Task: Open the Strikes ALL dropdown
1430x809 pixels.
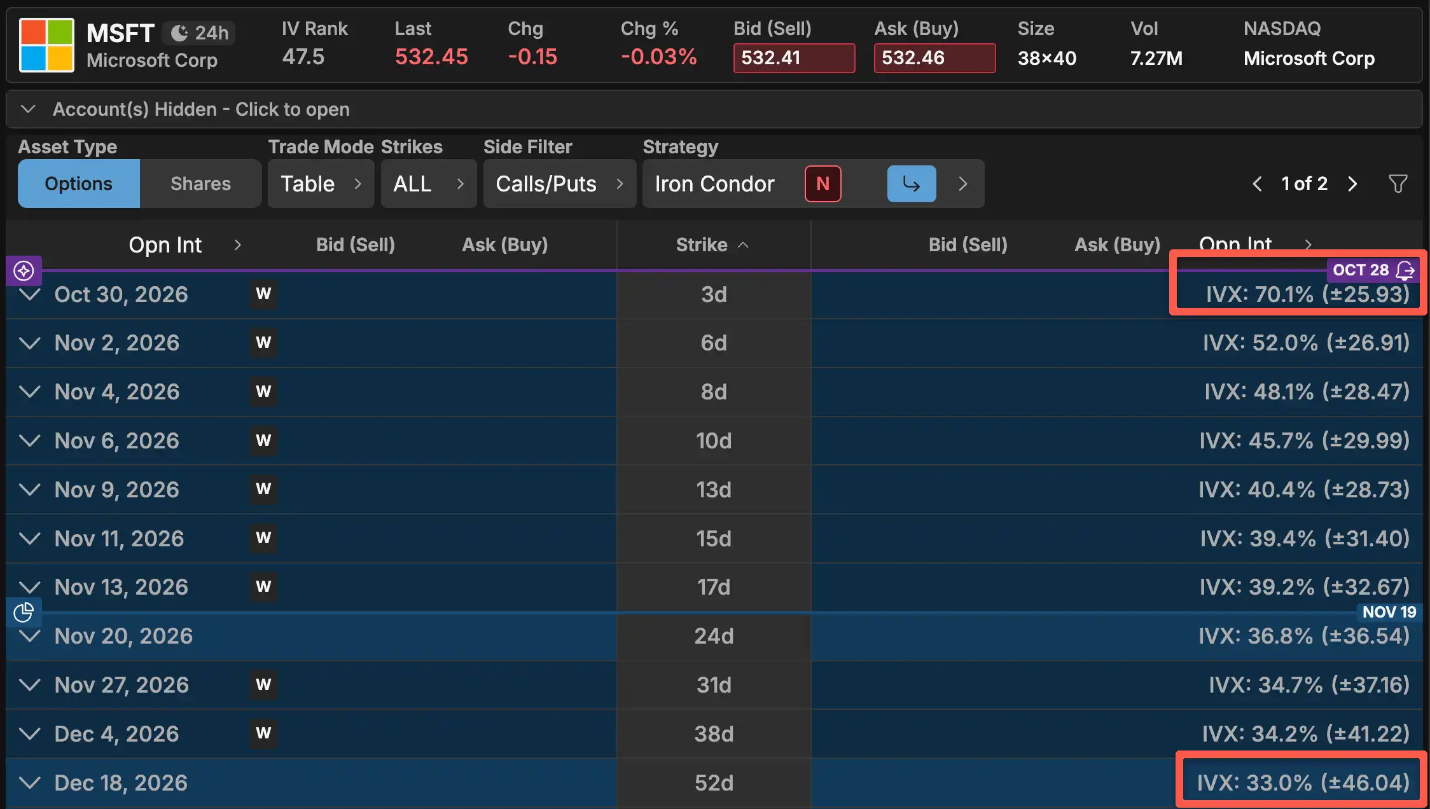Action: point(429,184)
